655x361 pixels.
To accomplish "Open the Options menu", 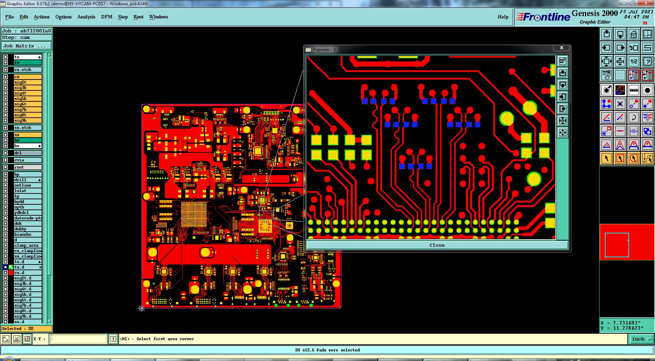I will coord(63,17).
